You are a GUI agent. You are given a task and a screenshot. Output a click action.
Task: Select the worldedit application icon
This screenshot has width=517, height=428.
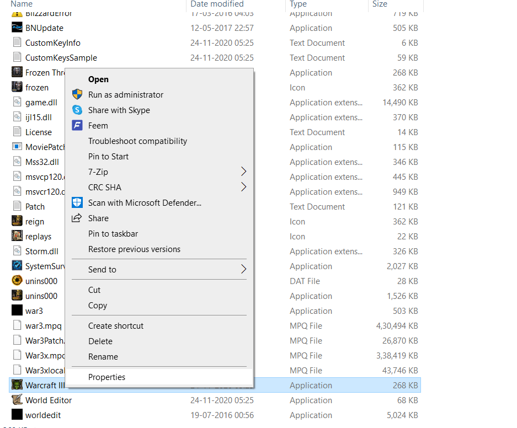click(17, 415)
